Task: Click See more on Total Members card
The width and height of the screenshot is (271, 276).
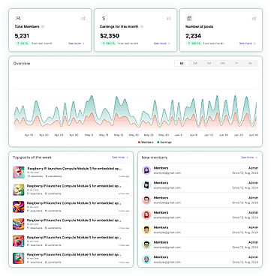Action: (77, 43)
